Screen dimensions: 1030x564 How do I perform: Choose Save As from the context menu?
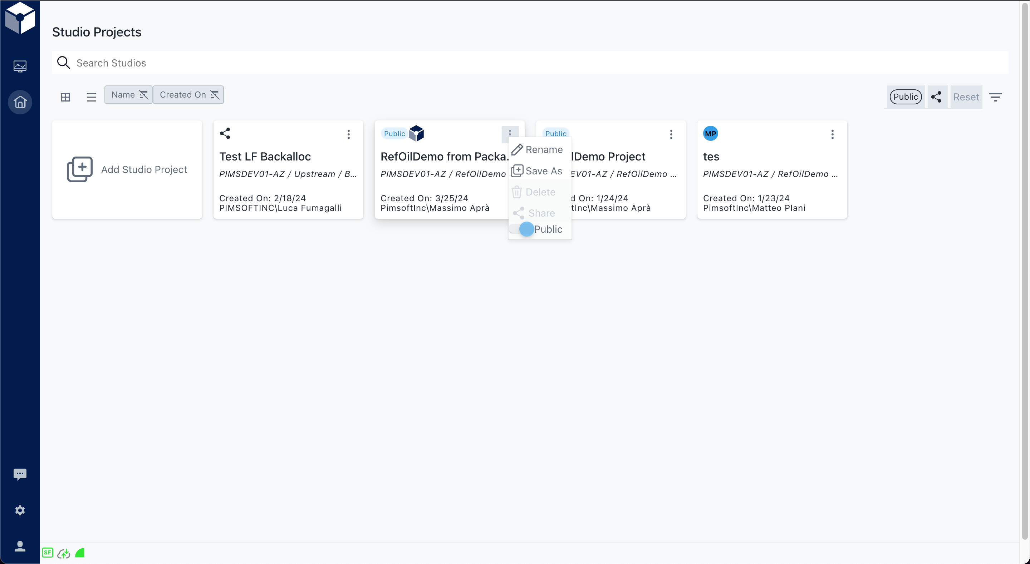[x=538, y=171]
